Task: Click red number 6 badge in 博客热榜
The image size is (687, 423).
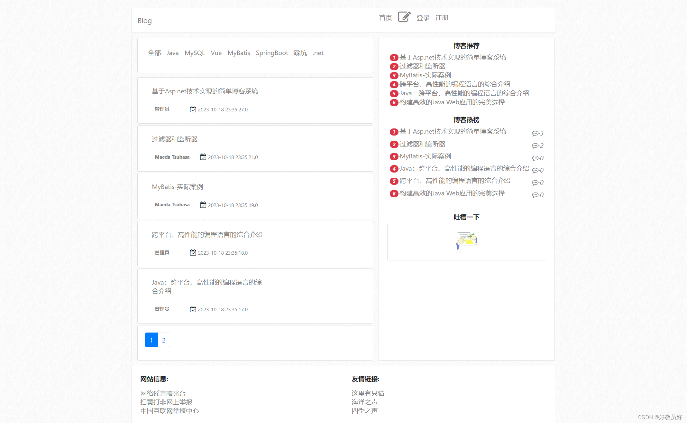Action: 394,193
